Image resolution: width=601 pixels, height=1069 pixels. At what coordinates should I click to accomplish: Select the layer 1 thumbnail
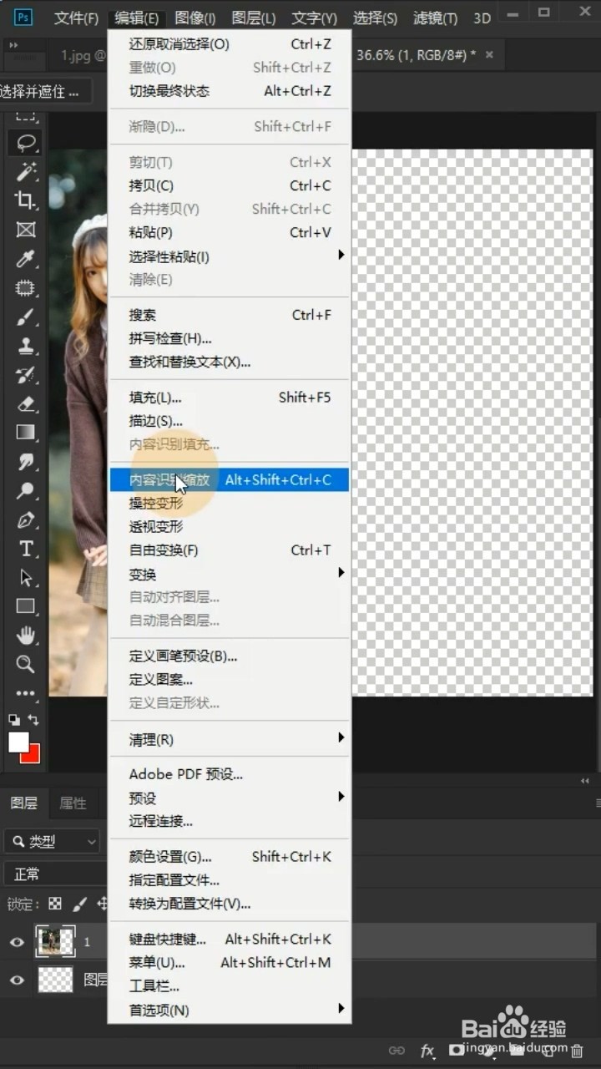56,942
